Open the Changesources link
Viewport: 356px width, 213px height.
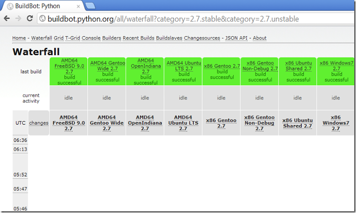pyautogui.click(x=202, y=38)
